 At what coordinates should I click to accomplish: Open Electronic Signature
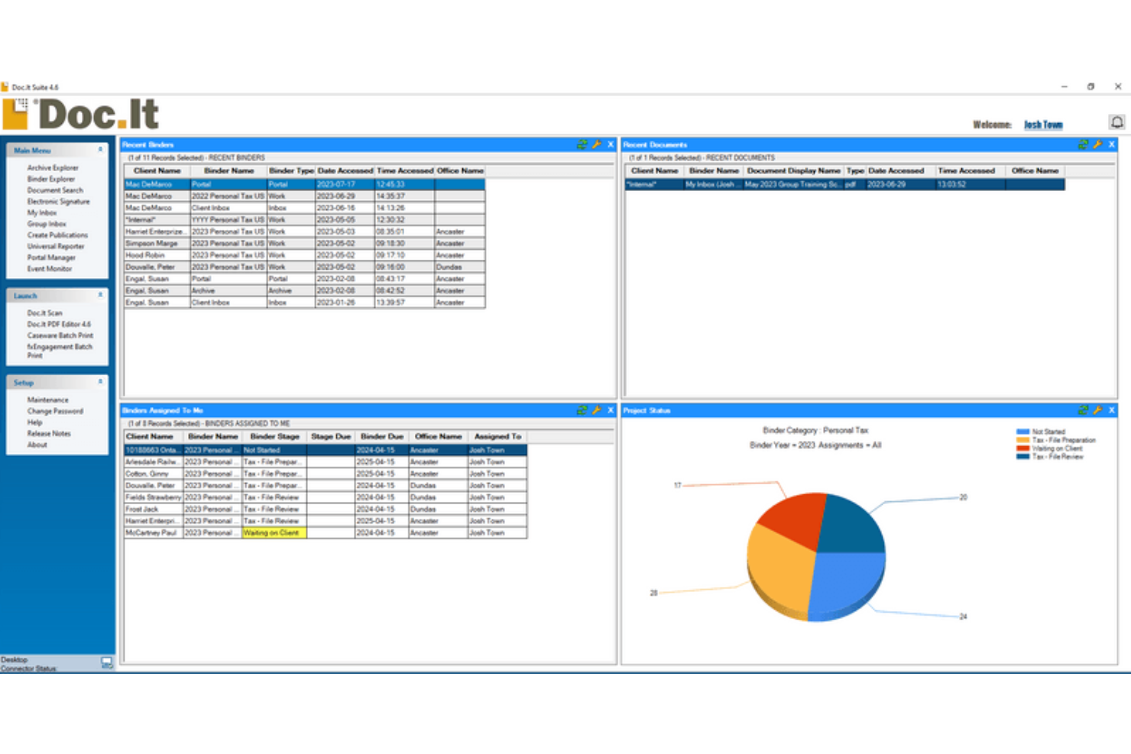tap(58, 202)
